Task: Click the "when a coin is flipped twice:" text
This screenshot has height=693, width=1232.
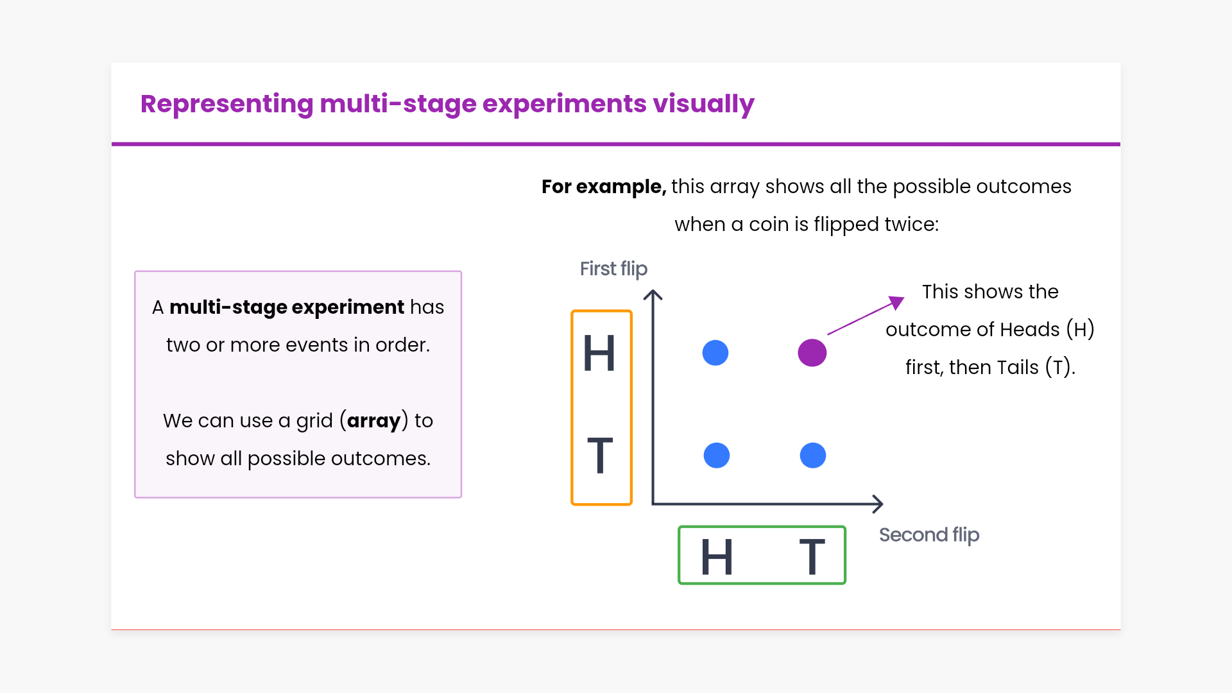Action: pyautogui.click(x=807, y=225)
